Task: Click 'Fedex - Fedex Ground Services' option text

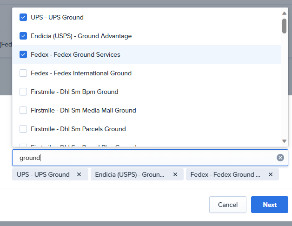Action: pyautogui.click(x=75, y=54)
